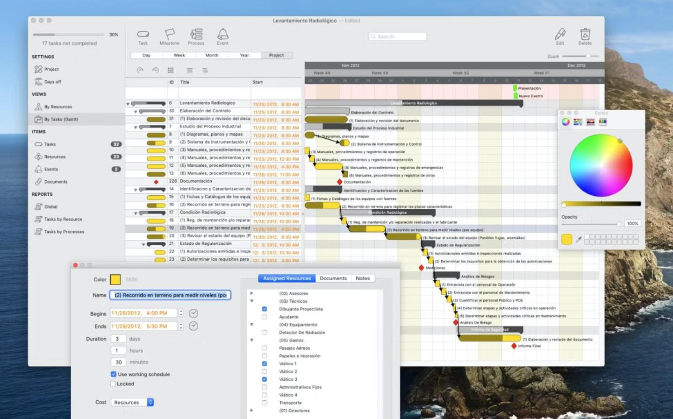Click the Opacity slider in Colors

591,224
